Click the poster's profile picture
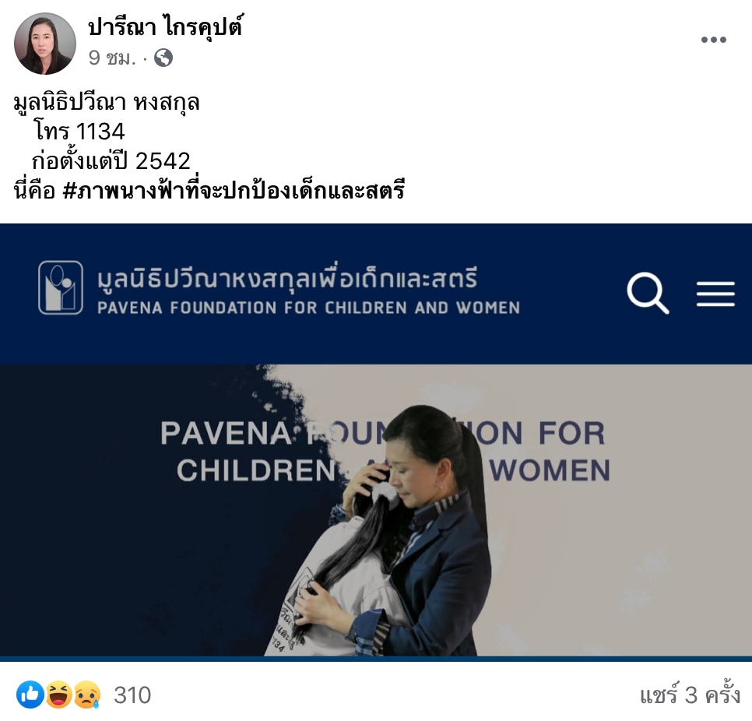752x721 pixels. pos(45,44)
